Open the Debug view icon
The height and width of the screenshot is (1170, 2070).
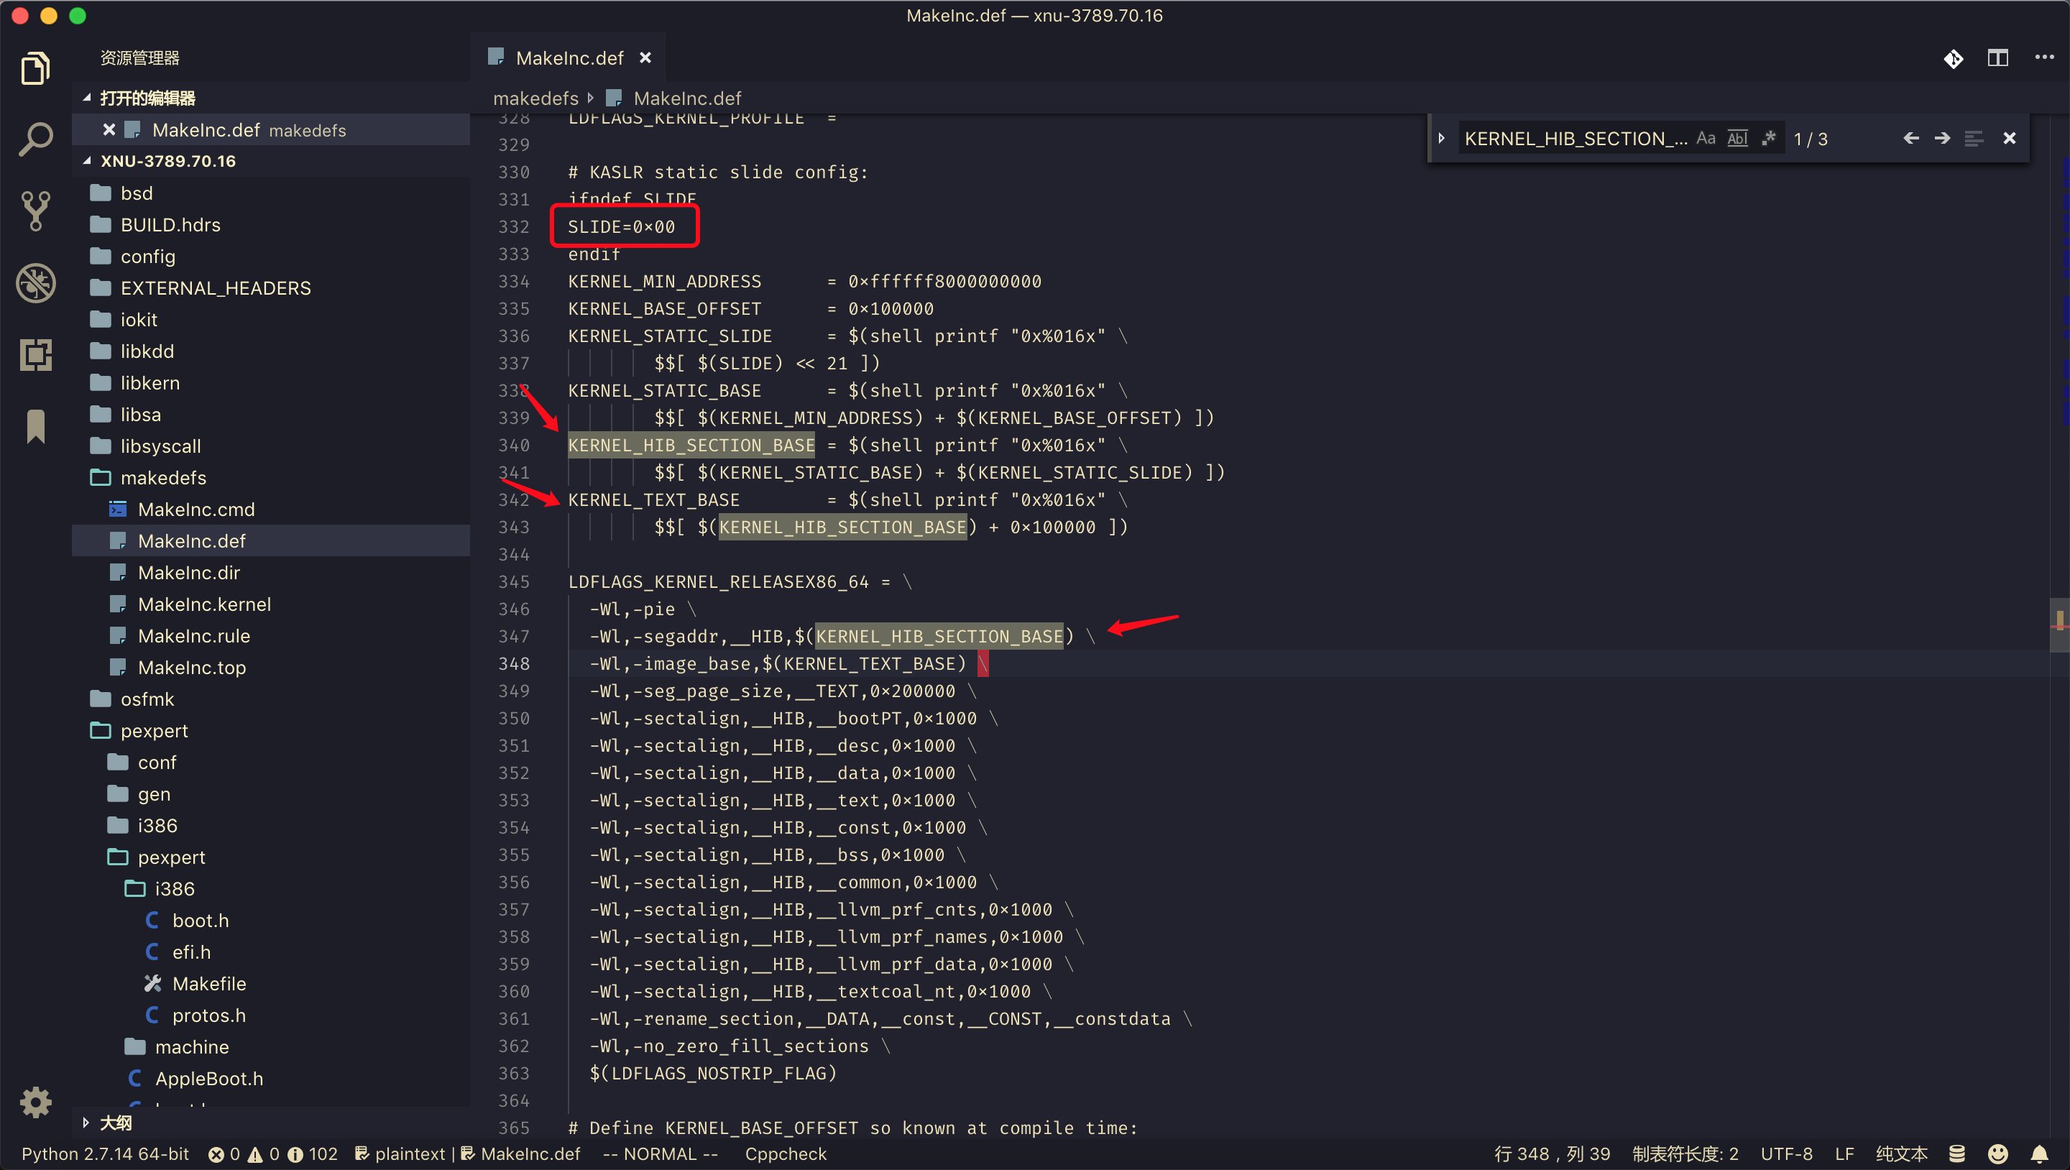(x=35, y=283)
